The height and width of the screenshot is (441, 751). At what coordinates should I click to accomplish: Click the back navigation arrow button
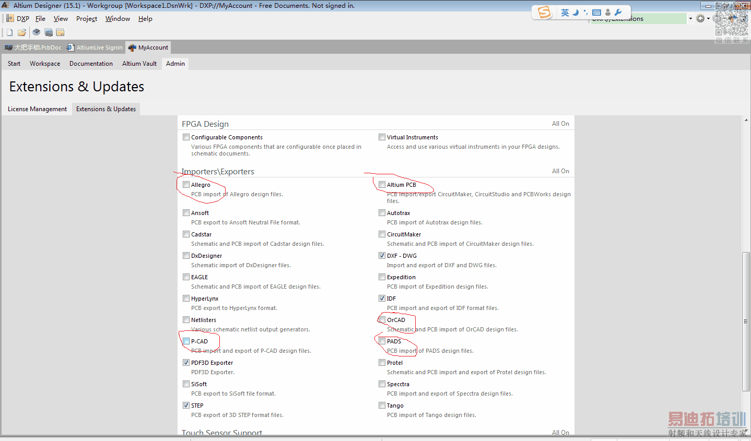pos(700,19)
